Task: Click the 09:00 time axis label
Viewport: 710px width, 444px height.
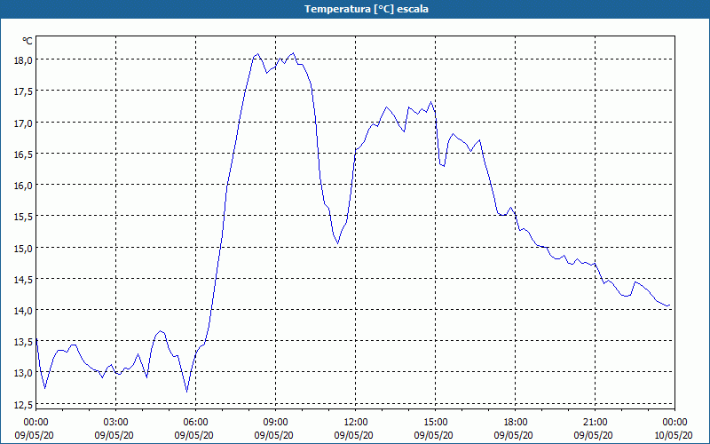Action: [276, 423]
